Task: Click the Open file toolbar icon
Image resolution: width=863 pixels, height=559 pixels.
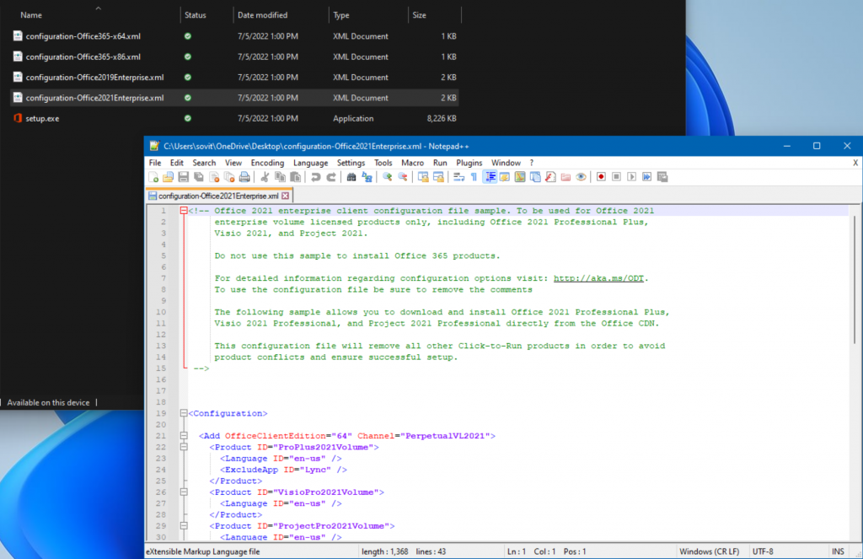Action: [169, 177]
